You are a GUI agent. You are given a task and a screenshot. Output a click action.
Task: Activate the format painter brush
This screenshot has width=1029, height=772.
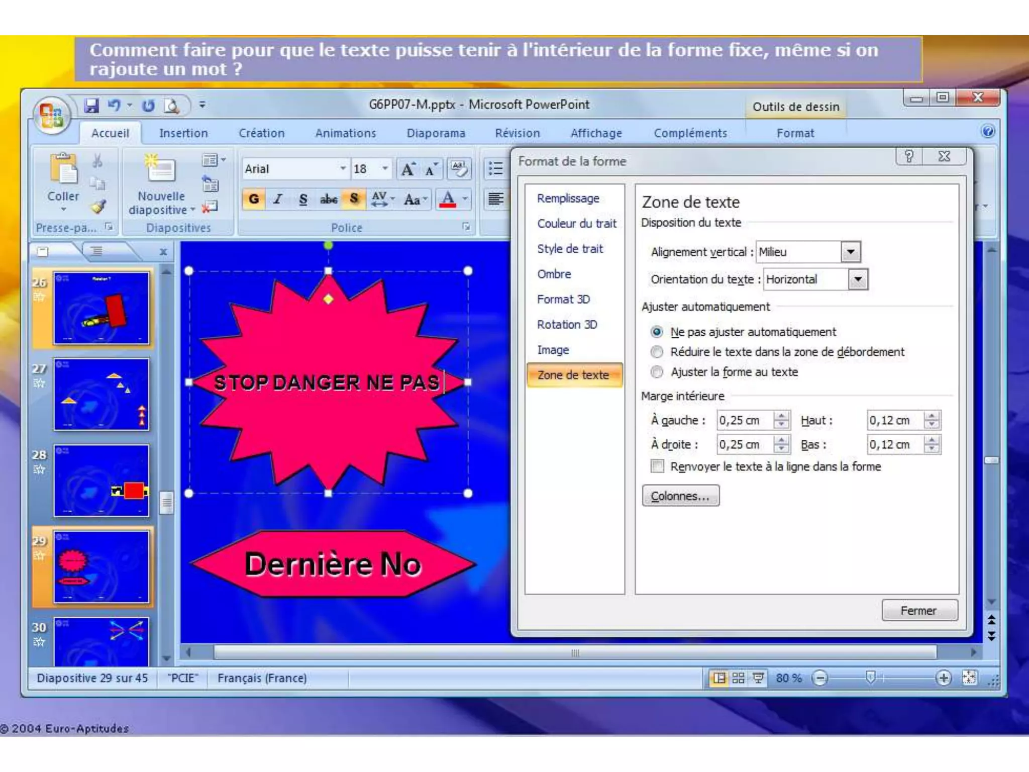pyautogui.click(x=98, y=207)
